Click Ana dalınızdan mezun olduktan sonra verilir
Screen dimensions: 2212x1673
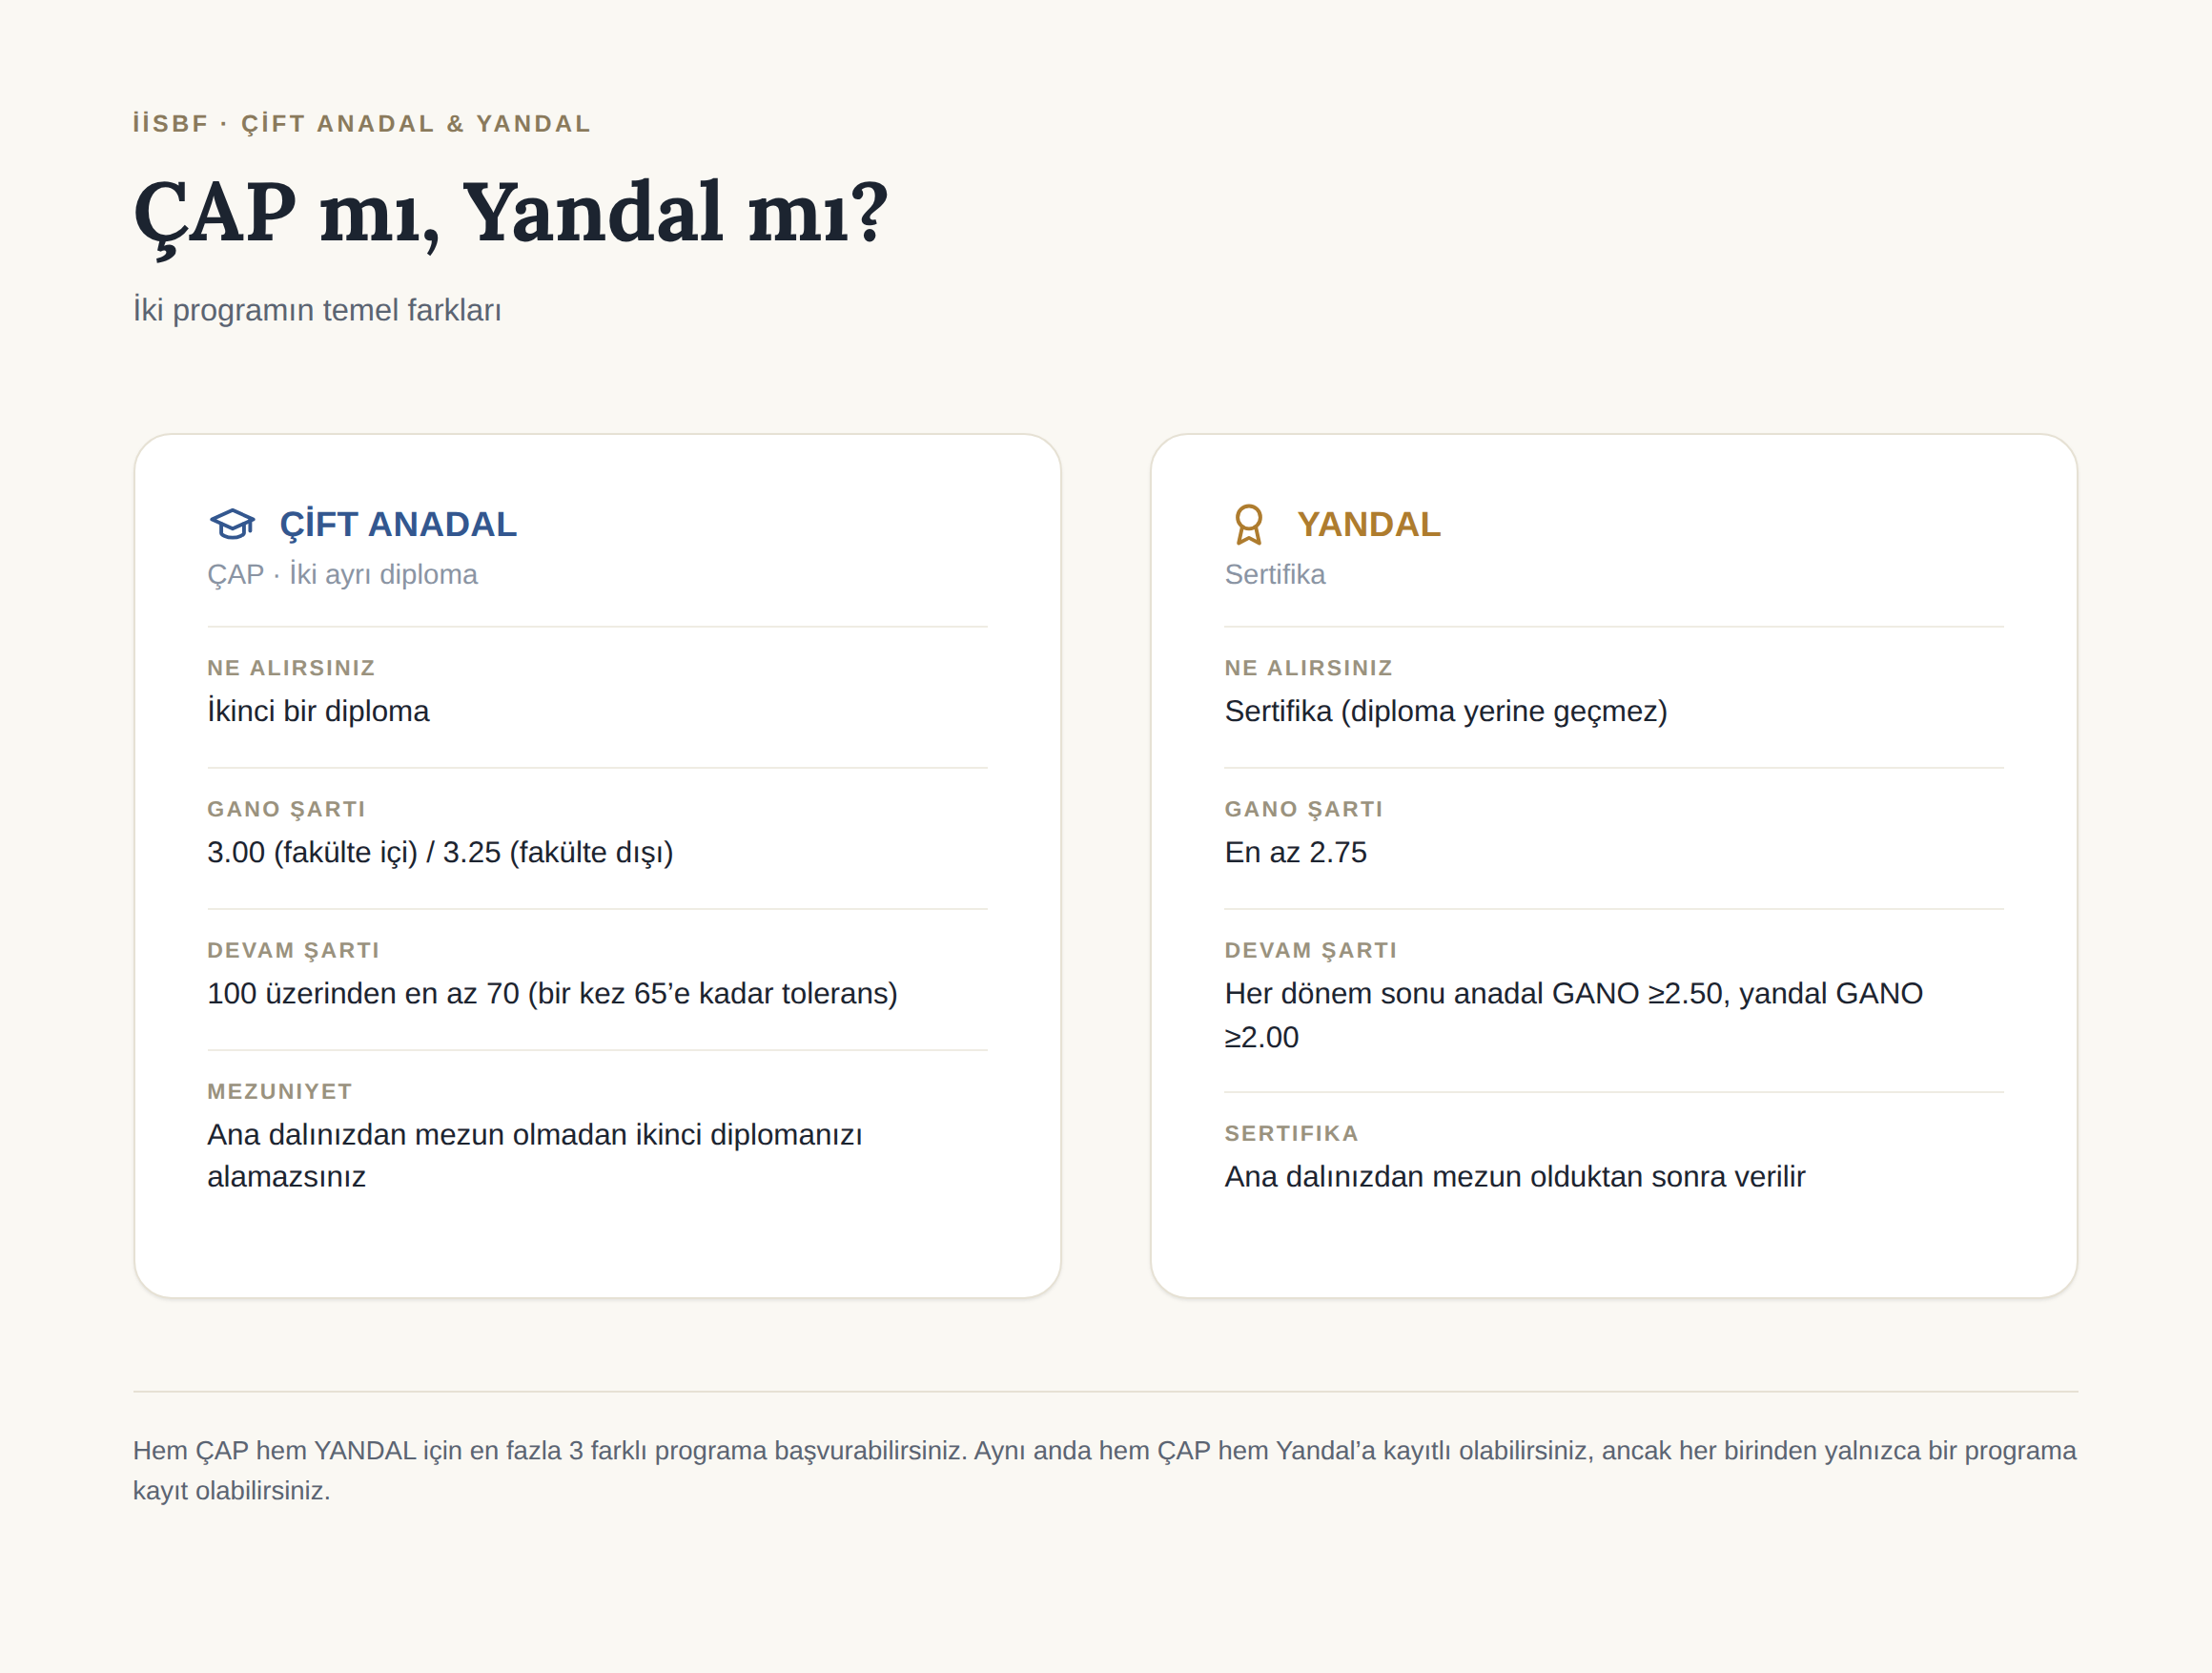tap(1515, 1177)
